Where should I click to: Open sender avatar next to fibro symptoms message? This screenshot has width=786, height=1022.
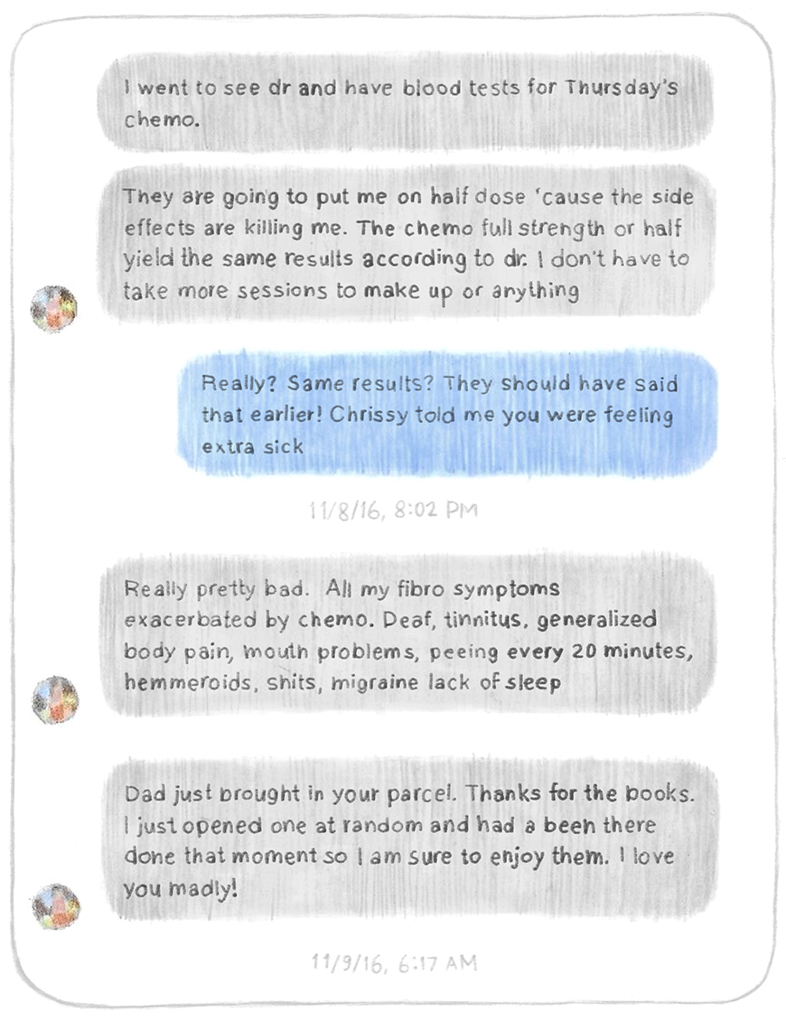(55, 699)
